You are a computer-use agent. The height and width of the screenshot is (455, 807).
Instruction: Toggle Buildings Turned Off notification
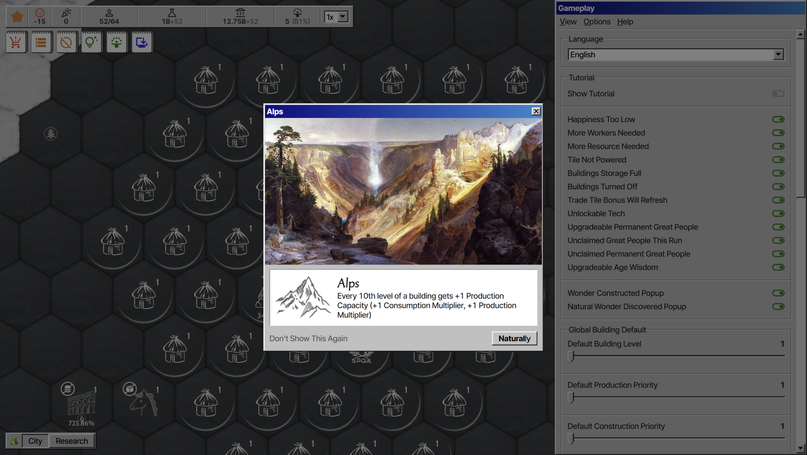point(778,187)
